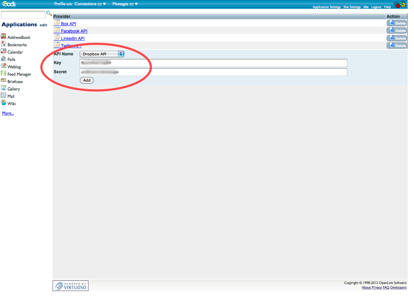Open the AddressBook application icon
The width and height of the screenshot is (414, 298).
[4, 37]
